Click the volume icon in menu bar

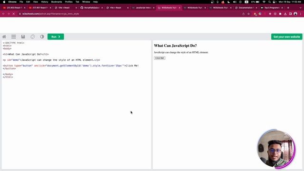click(x=235, y=2)
